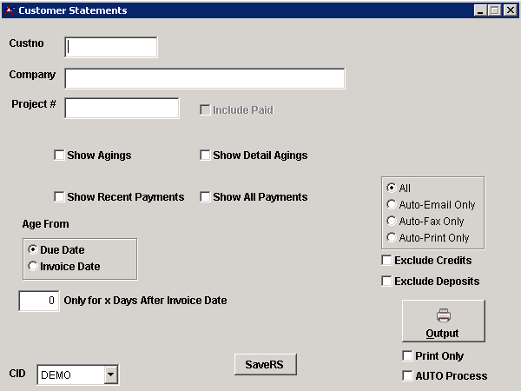Select the Invoice Date radio button
This screenshot has width=521, height=391.
[33, 267]
